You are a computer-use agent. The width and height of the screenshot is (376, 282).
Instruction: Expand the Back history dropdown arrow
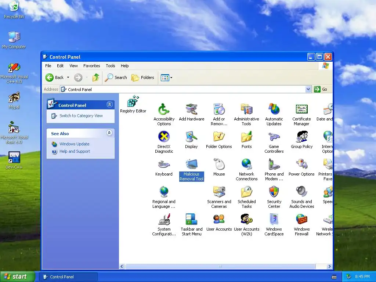coord(68,77)
